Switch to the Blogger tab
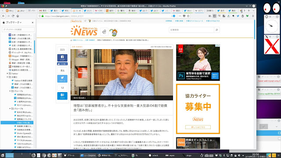This screenshot has height=158, width=281. (10, 11)
